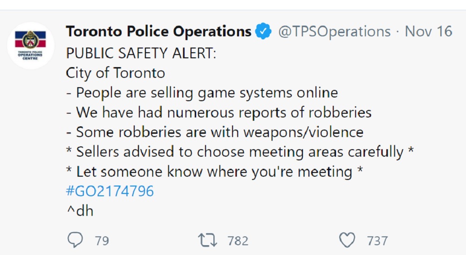Open the #GO2174796 hashtag link
Screen dimensions: 466x255
point(110,191)
